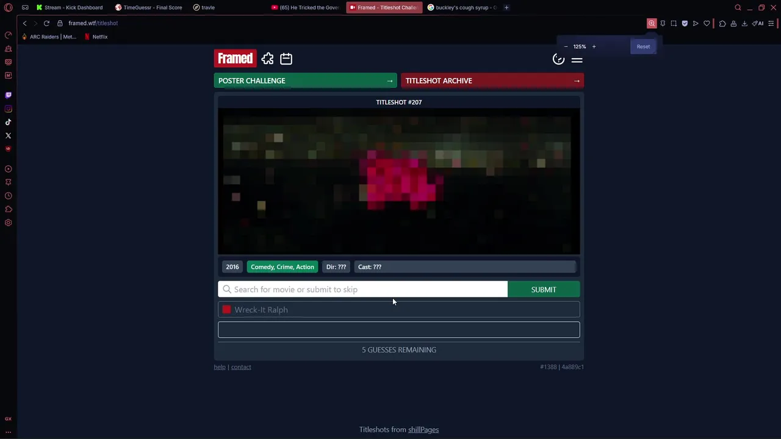This screenshot has height=439, width=781.
Task: Open the downloads icon
Action: pos(744,23)
